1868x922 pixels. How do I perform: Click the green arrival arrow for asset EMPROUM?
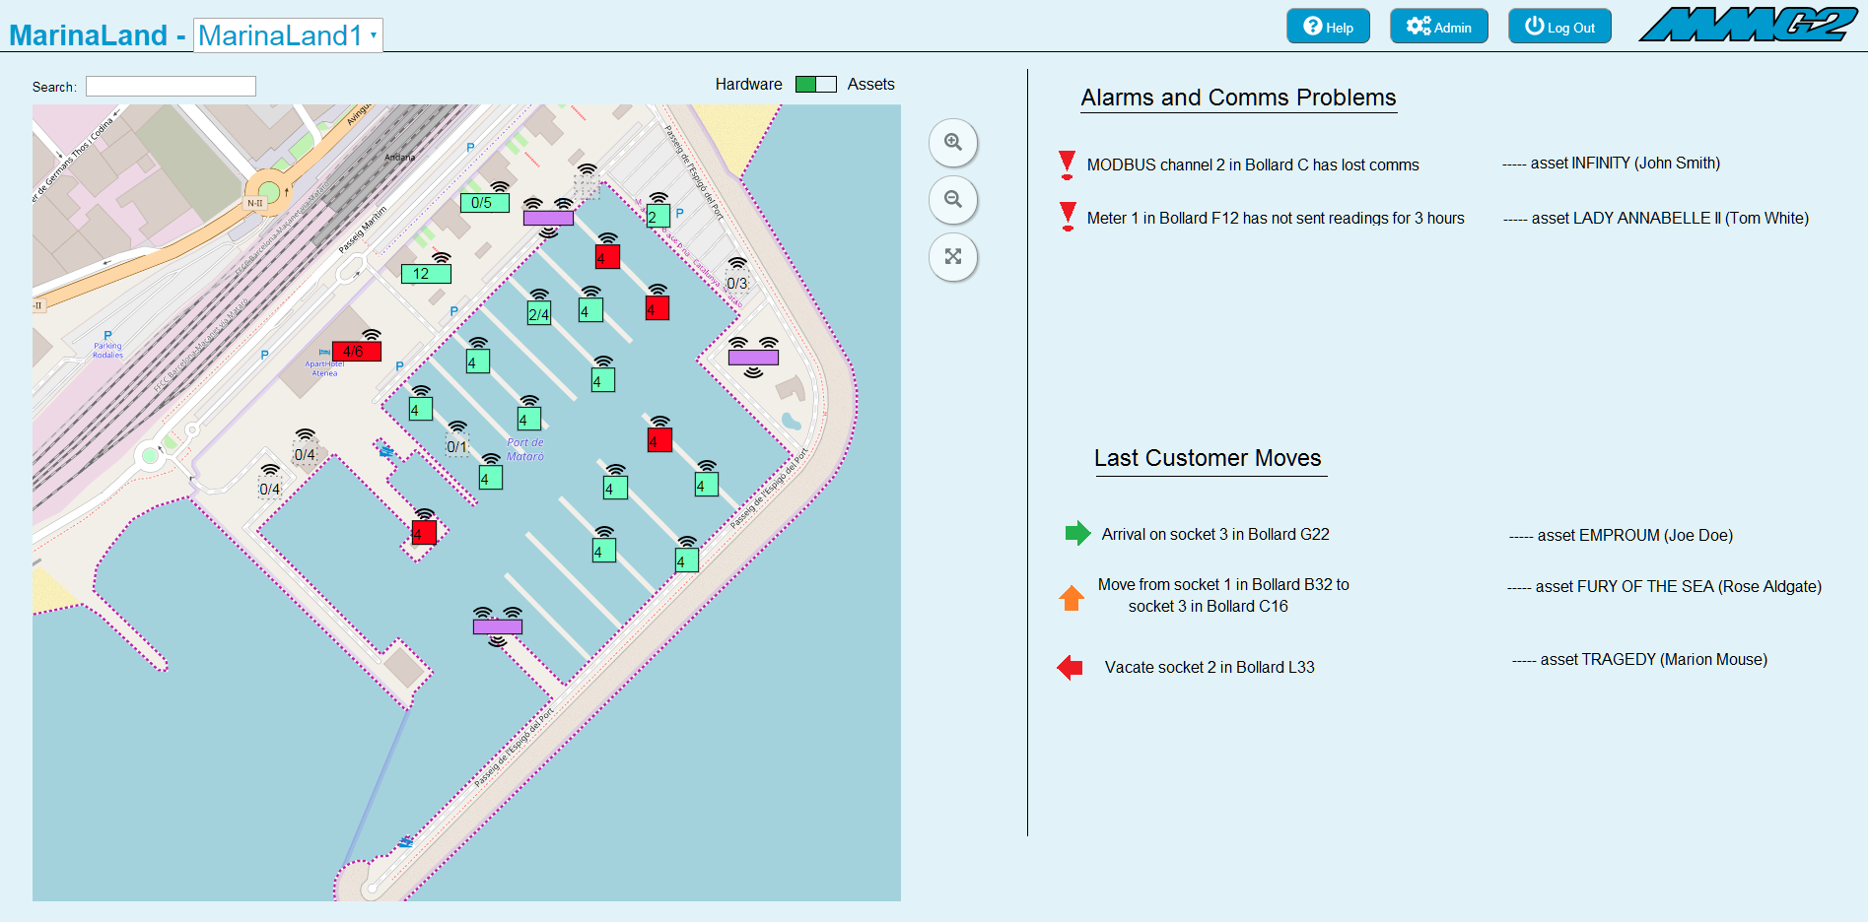[1075, 534]
